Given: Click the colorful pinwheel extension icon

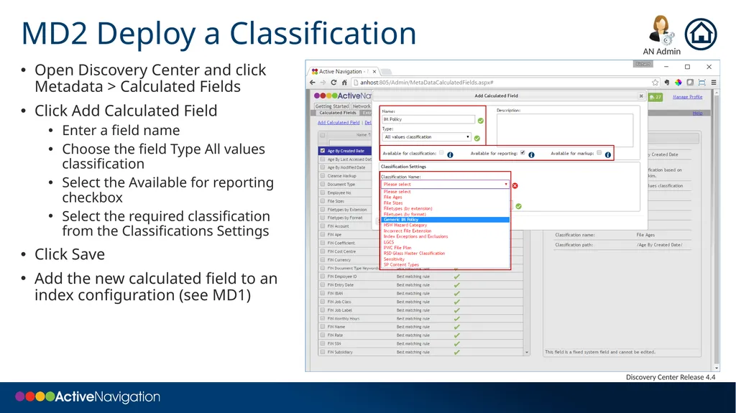Looking at the screenshot, I should pyautogui.click(x=678, y=82).
